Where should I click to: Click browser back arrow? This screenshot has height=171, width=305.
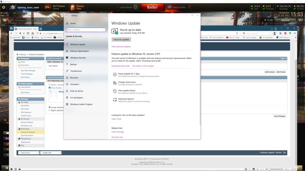11,33
